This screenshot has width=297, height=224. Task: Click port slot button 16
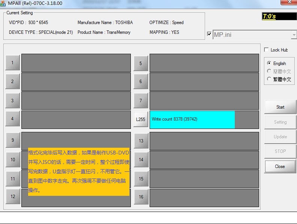[141, 197]
